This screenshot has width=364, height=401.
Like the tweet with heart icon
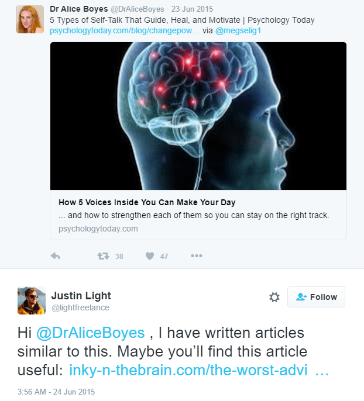click(x=150, y=256)
